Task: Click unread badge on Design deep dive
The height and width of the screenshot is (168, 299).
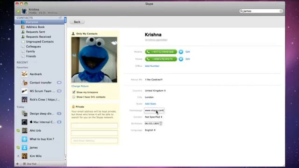Action: (x=59, y=113)
